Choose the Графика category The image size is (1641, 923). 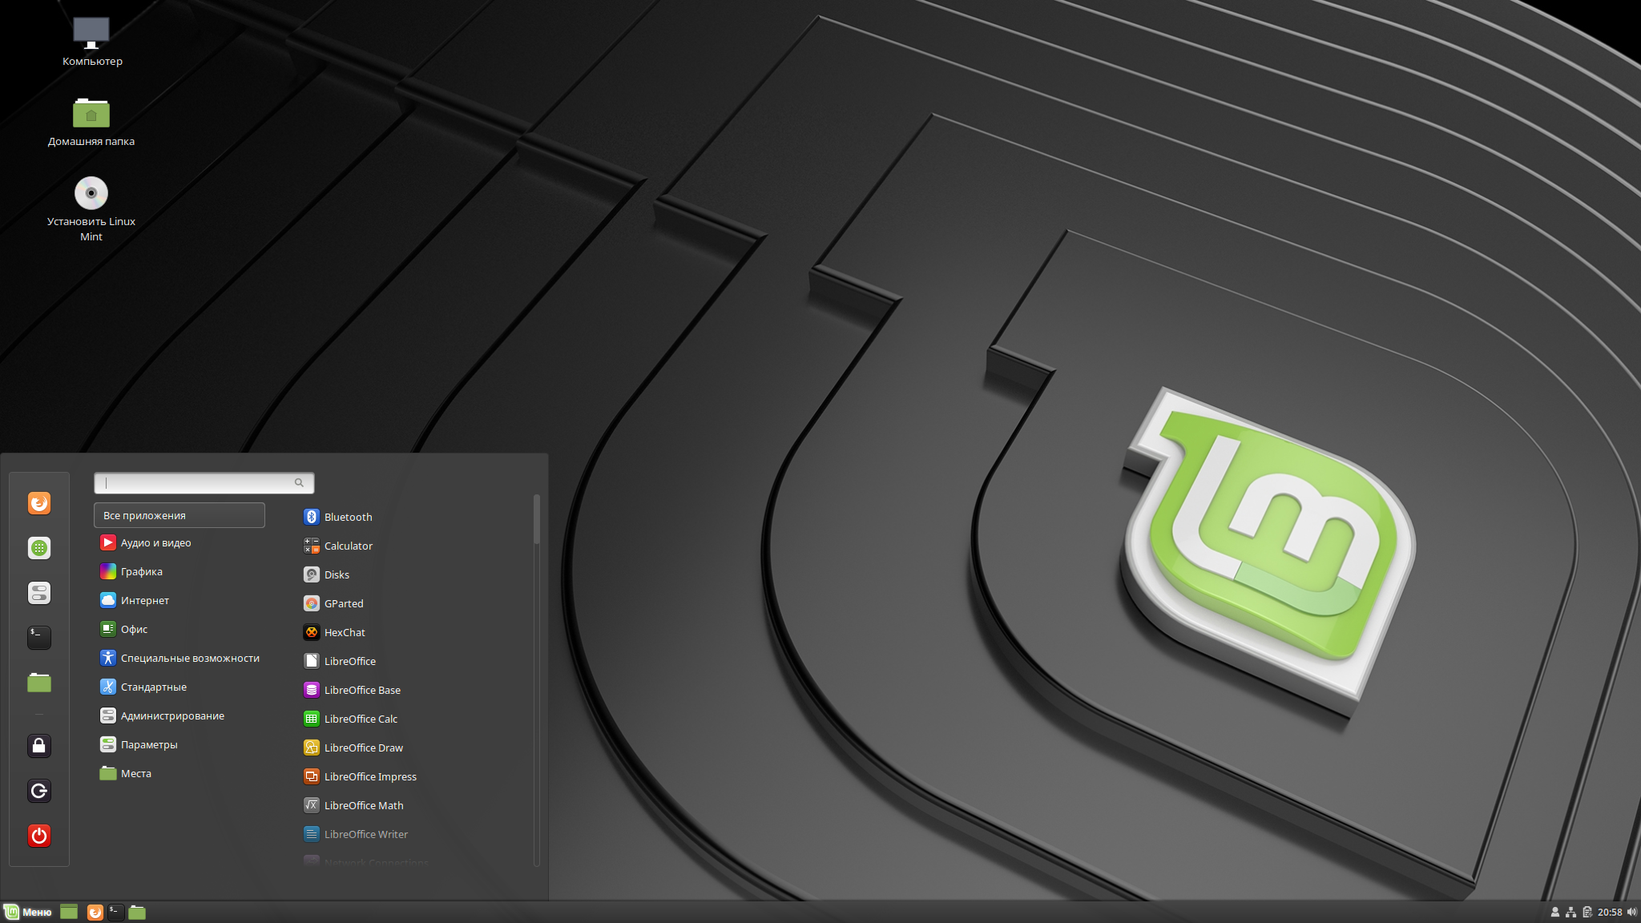(x=141, y=571)
